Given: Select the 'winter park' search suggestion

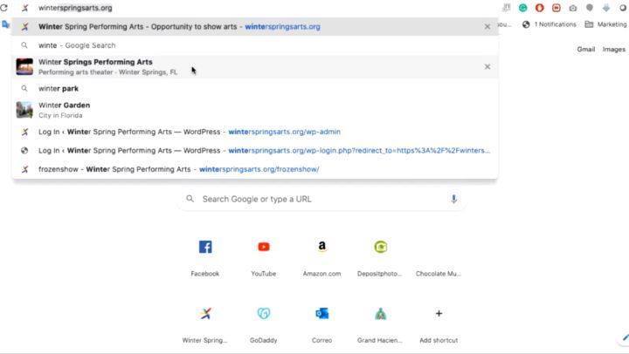Looking at the screenshot, I should pos(255,89).
